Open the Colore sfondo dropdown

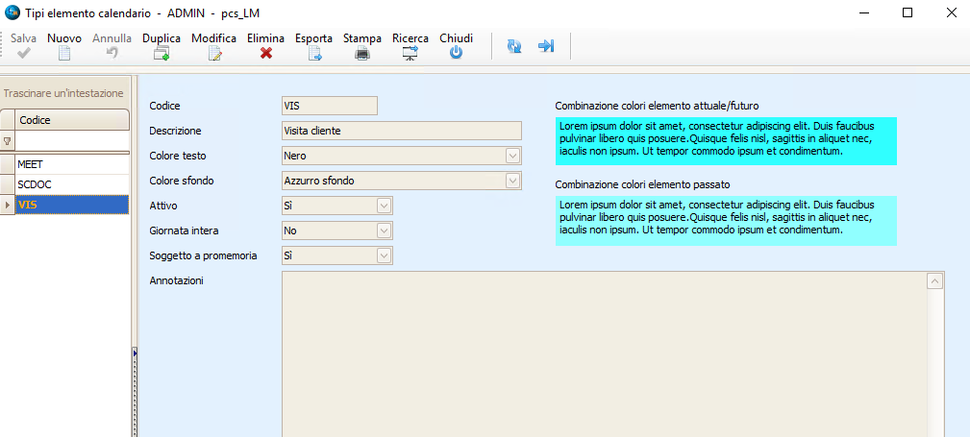tap(512, 181)
